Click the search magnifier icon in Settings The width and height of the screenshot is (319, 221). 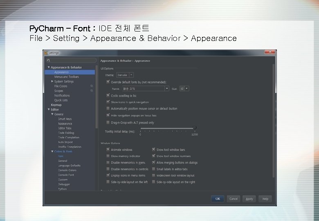pos(48,60)
